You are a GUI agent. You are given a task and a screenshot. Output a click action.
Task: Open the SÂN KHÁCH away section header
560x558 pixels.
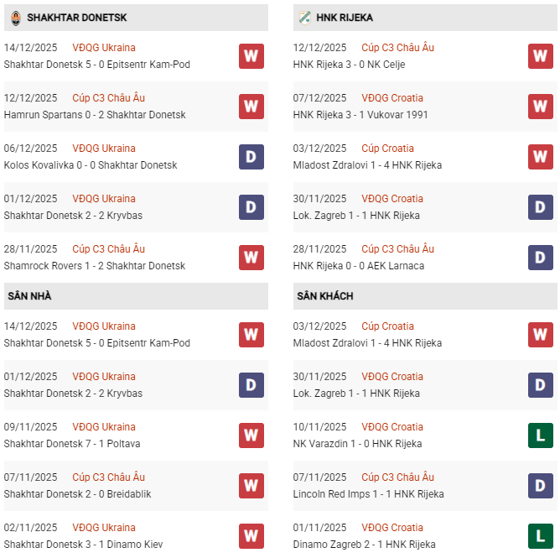(x=324, y=296)
